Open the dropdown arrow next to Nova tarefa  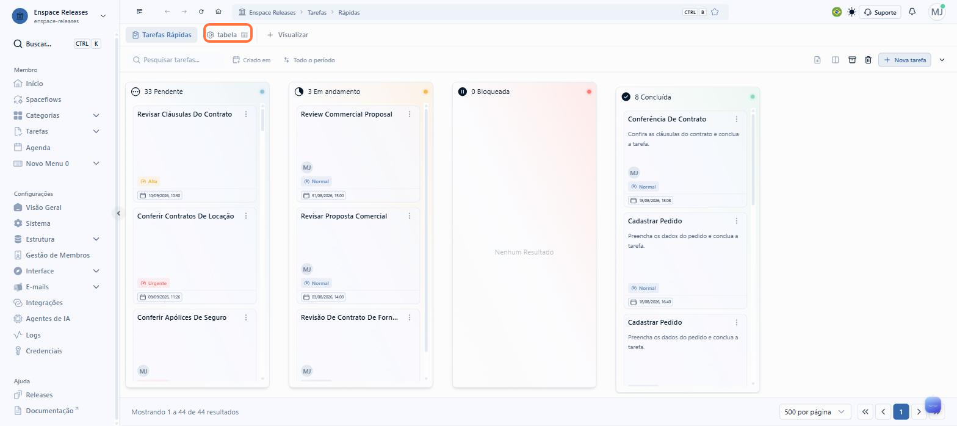tap(942, 60)
